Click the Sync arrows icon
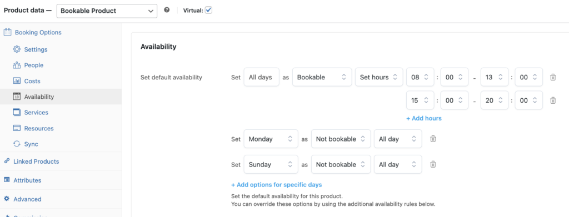The width and height of the screenshot is (569, 217). 17,144
